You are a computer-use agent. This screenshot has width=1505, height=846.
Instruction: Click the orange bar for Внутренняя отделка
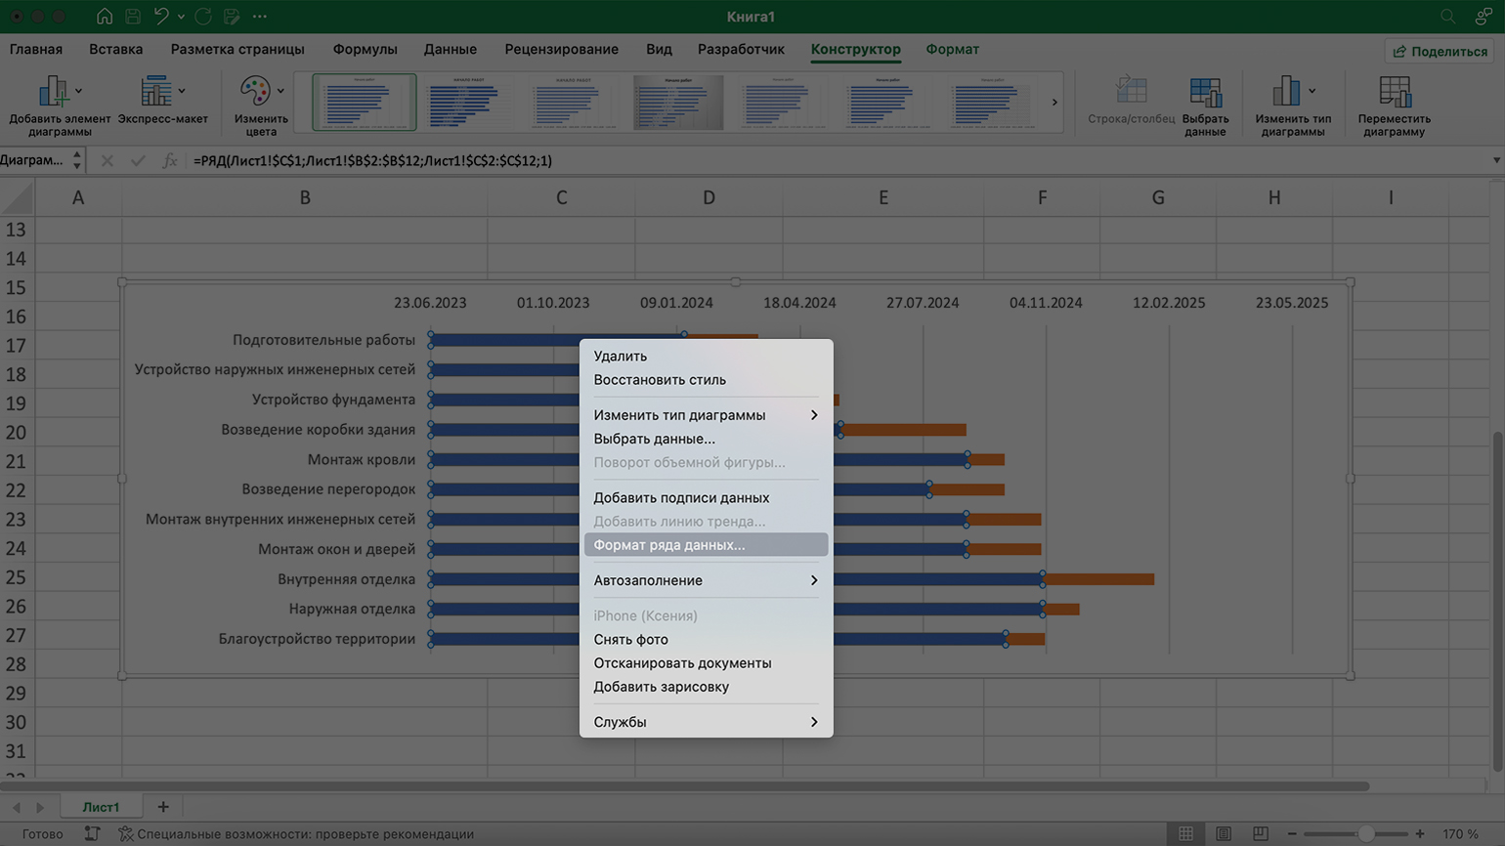tap(1099, 579)
